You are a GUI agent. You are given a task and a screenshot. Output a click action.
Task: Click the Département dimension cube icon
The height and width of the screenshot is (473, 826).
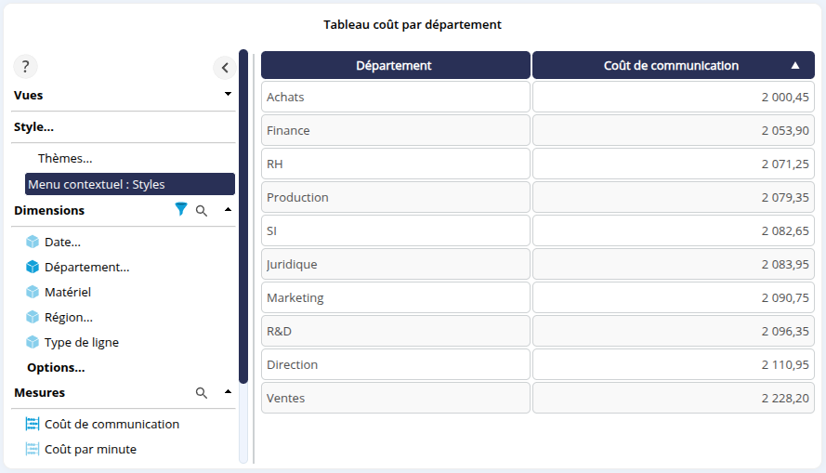click(33, 267)
